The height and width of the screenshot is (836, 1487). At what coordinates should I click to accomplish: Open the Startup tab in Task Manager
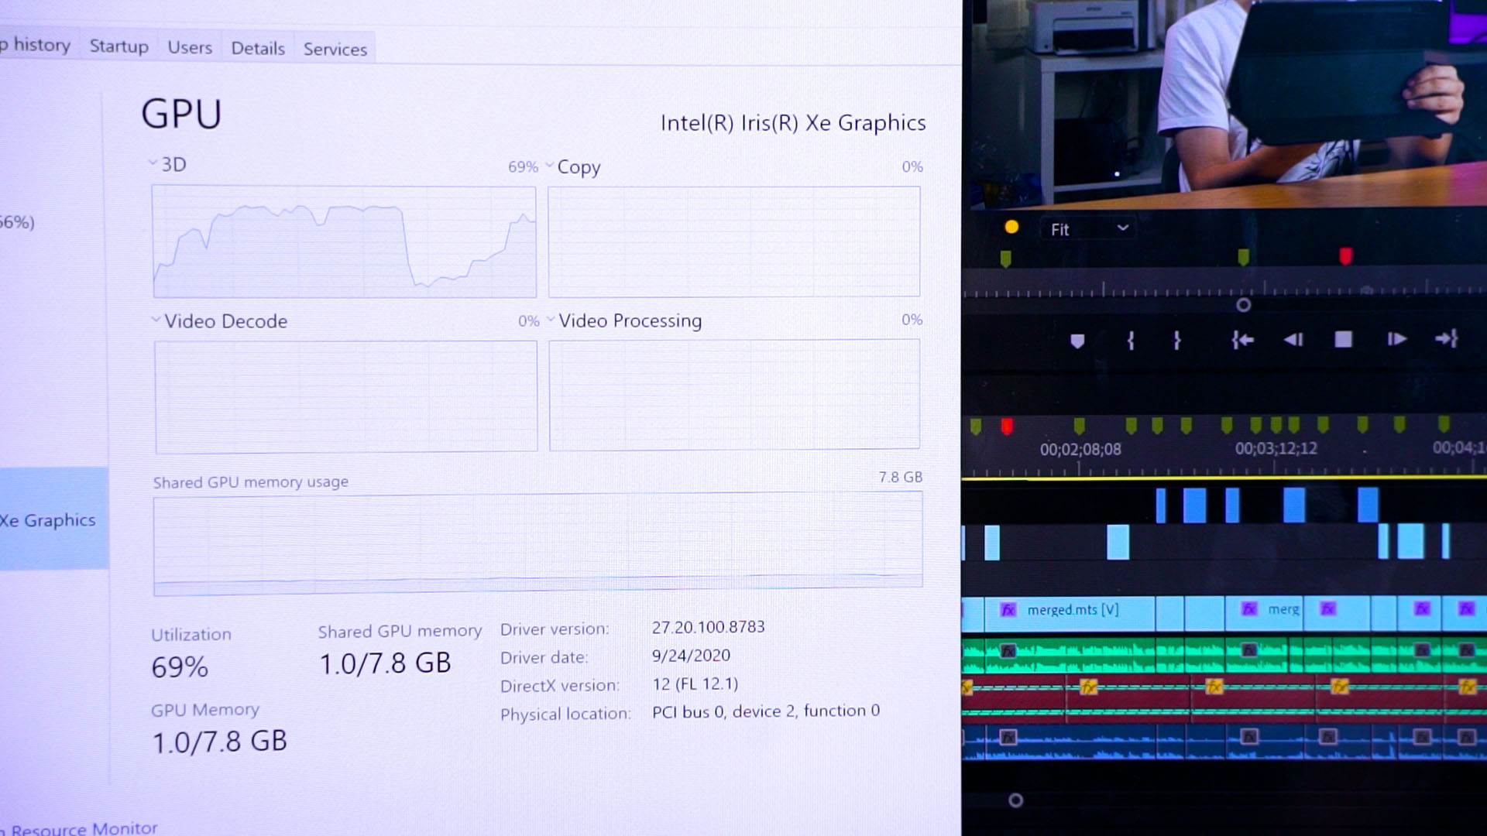pos(118,46)
